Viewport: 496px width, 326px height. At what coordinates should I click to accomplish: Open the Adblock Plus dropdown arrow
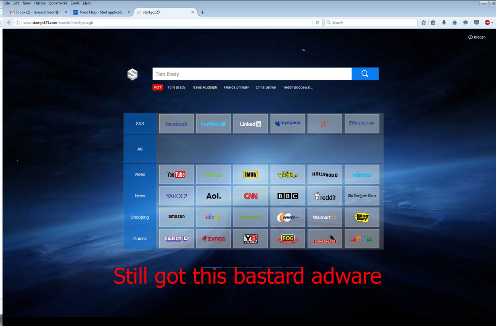(492, 23)
